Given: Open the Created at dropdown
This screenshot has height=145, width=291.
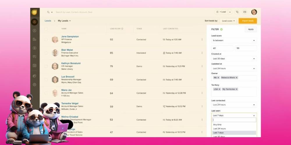Looking at the screenshot, I should coord(234,59).
